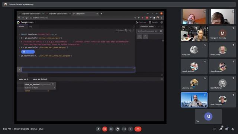Viewport: 238px width, 134px height.
Task: Open the Chrome extensions puzzle icon
Action: click(x=154, y=18)
